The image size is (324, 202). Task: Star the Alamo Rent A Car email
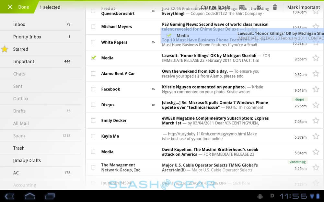click(316, 74)
